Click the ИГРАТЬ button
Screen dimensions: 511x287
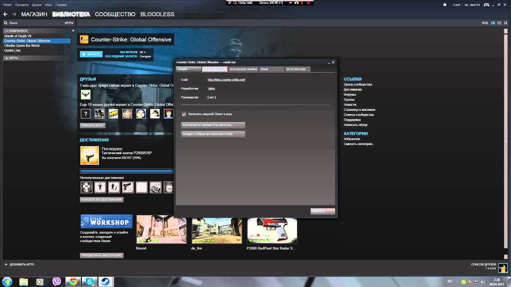coord(91,54)
